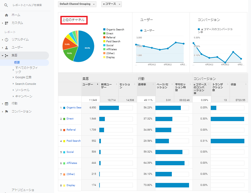This screenshot has width=251, height=193.
Task: Expand リアルタイム section arrow
Action: [x=2, y=40]
